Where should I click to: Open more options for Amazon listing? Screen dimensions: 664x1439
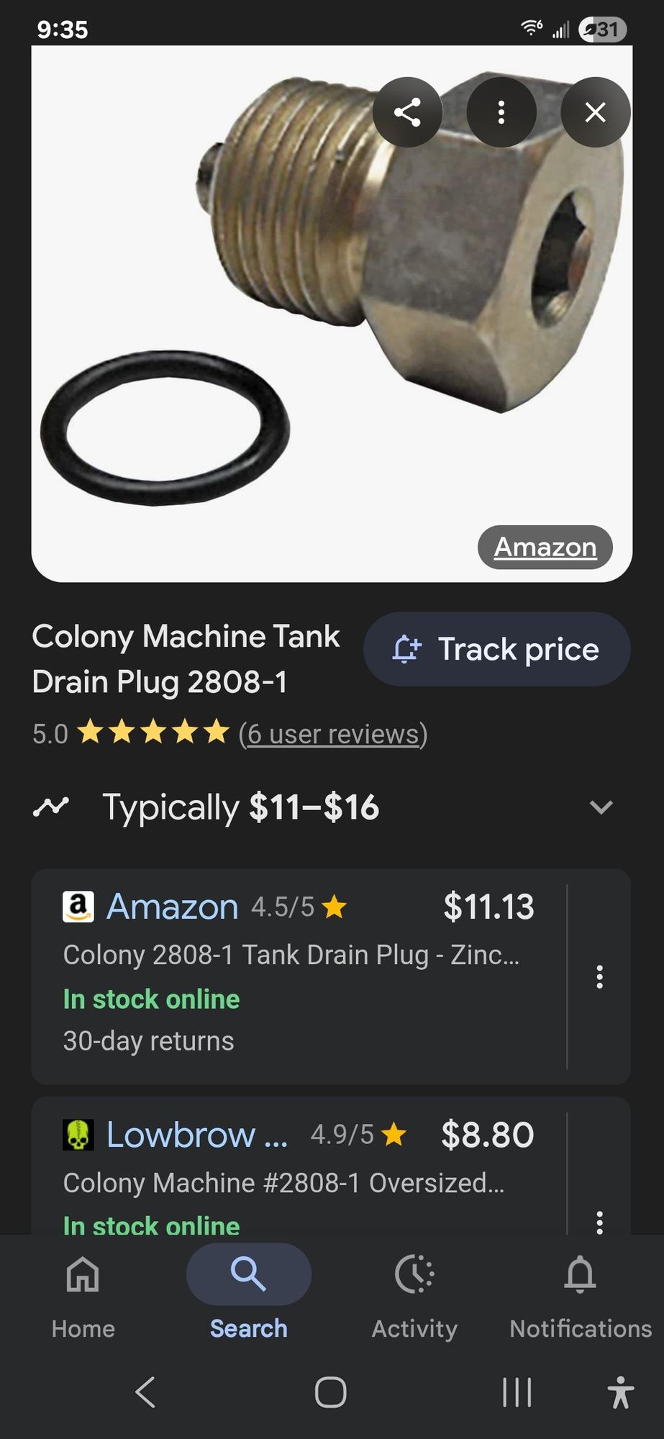pos(599,976)
